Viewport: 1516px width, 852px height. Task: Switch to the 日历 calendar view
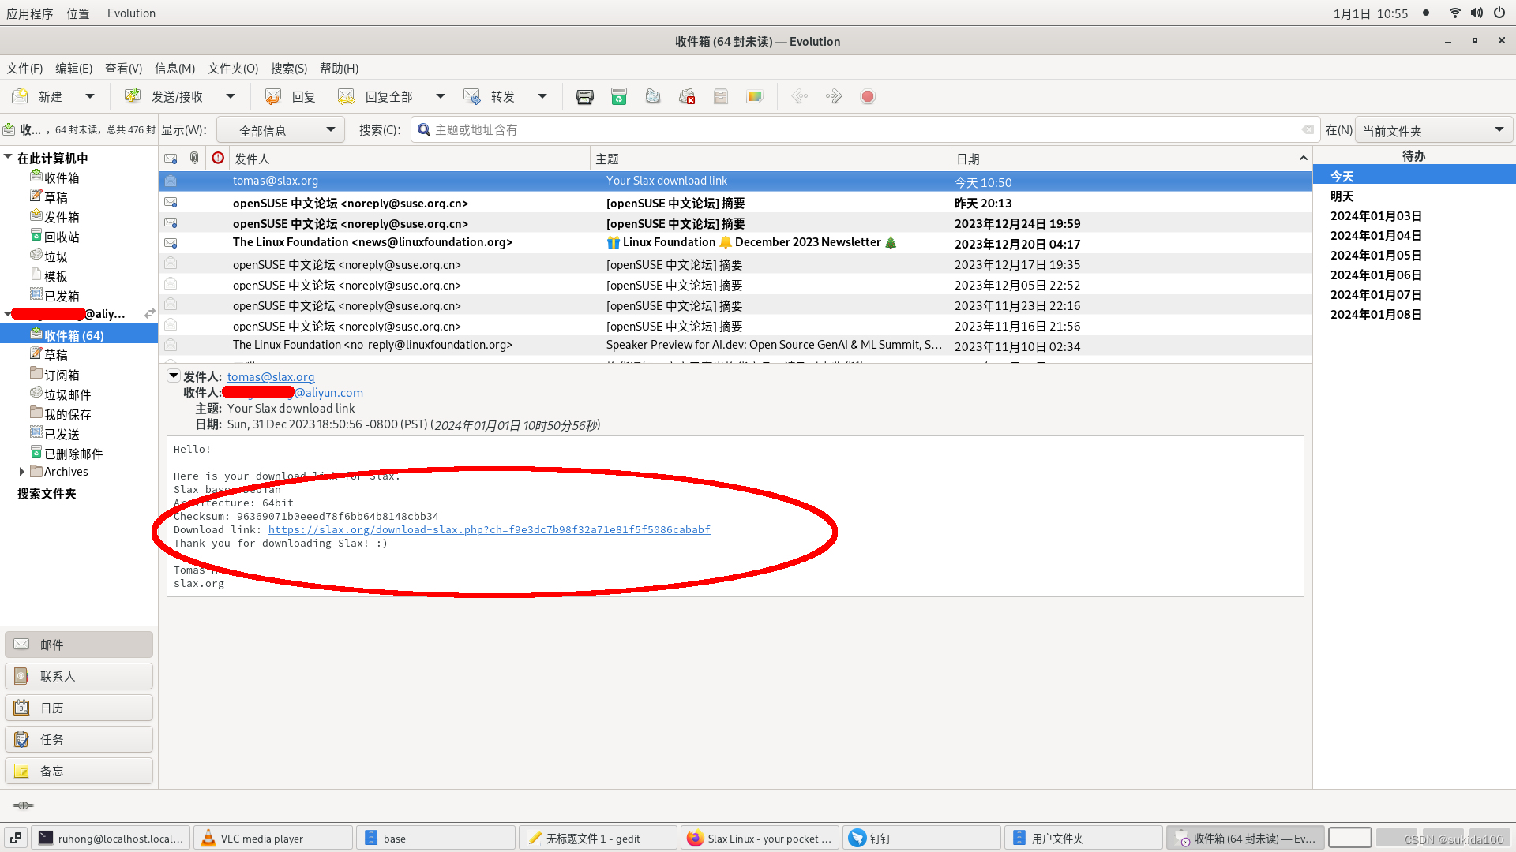click(79, 708)
